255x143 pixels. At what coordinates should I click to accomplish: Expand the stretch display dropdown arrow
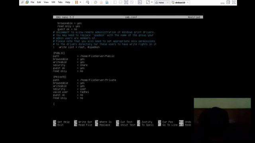click(x=152, y=2)
